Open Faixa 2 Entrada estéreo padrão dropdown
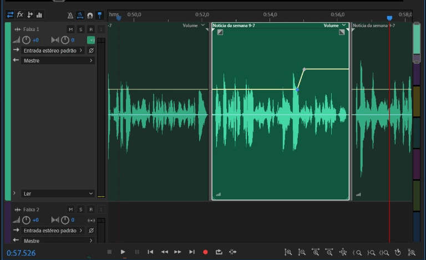Image resolution: width=426 pixels, height=260 pixels. coord(53,231)
